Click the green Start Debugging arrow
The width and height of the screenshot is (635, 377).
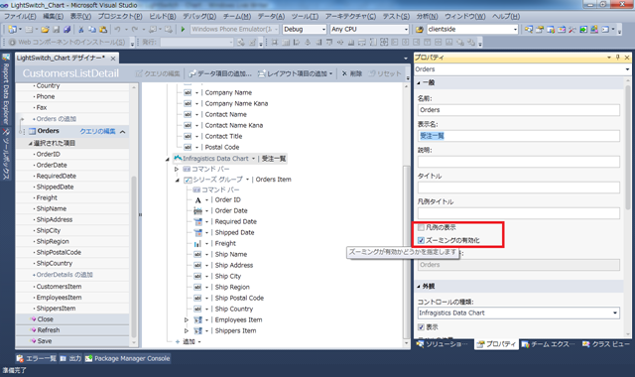click(183, 29)
